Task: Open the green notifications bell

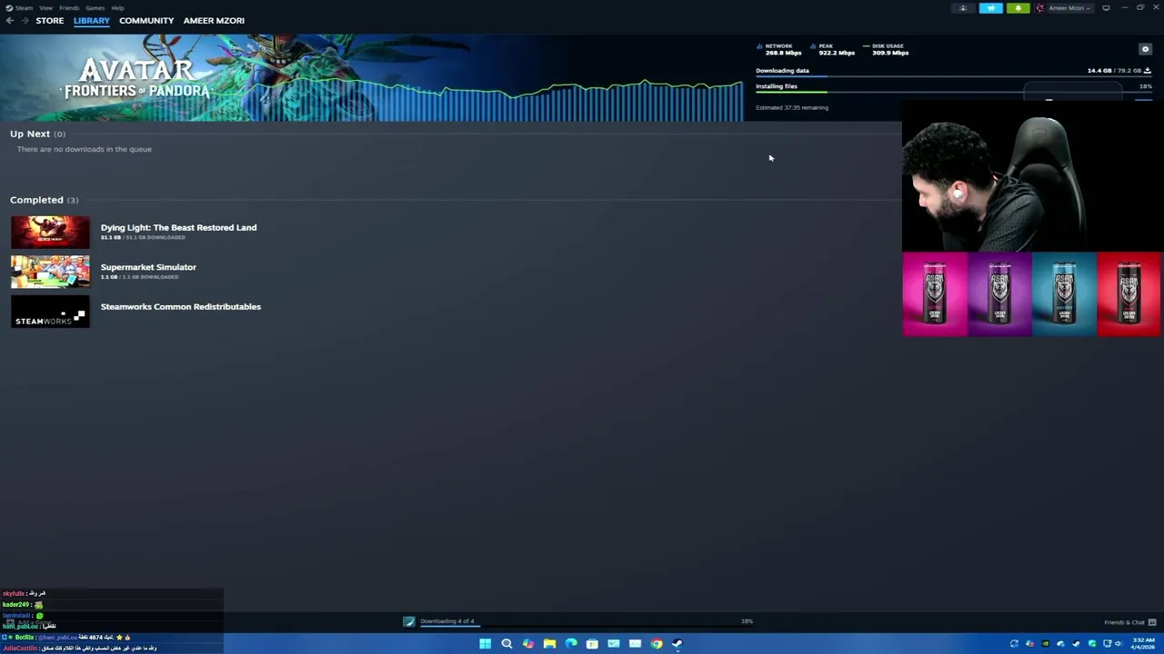Action: pyautogui.click(x=1018, y=8)
